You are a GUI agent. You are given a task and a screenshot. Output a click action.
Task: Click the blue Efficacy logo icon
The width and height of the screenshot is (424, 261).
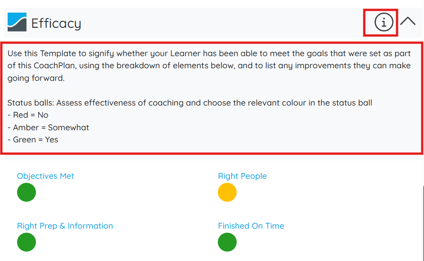17,22
